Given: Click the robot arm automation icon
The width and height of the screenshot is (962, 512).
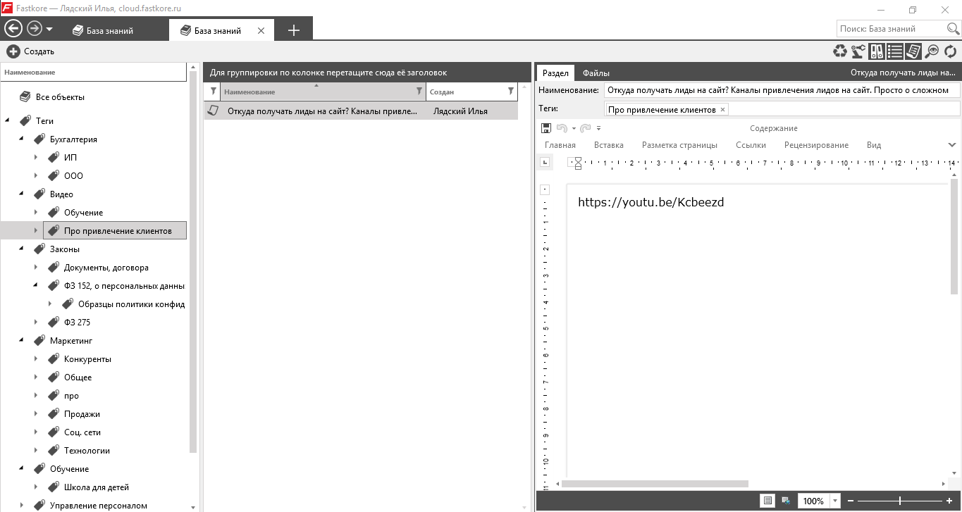Looking at the screenshot, I should (x=858, y=51).
